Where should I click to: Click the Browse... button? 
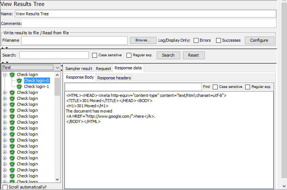tap(143, 40)
